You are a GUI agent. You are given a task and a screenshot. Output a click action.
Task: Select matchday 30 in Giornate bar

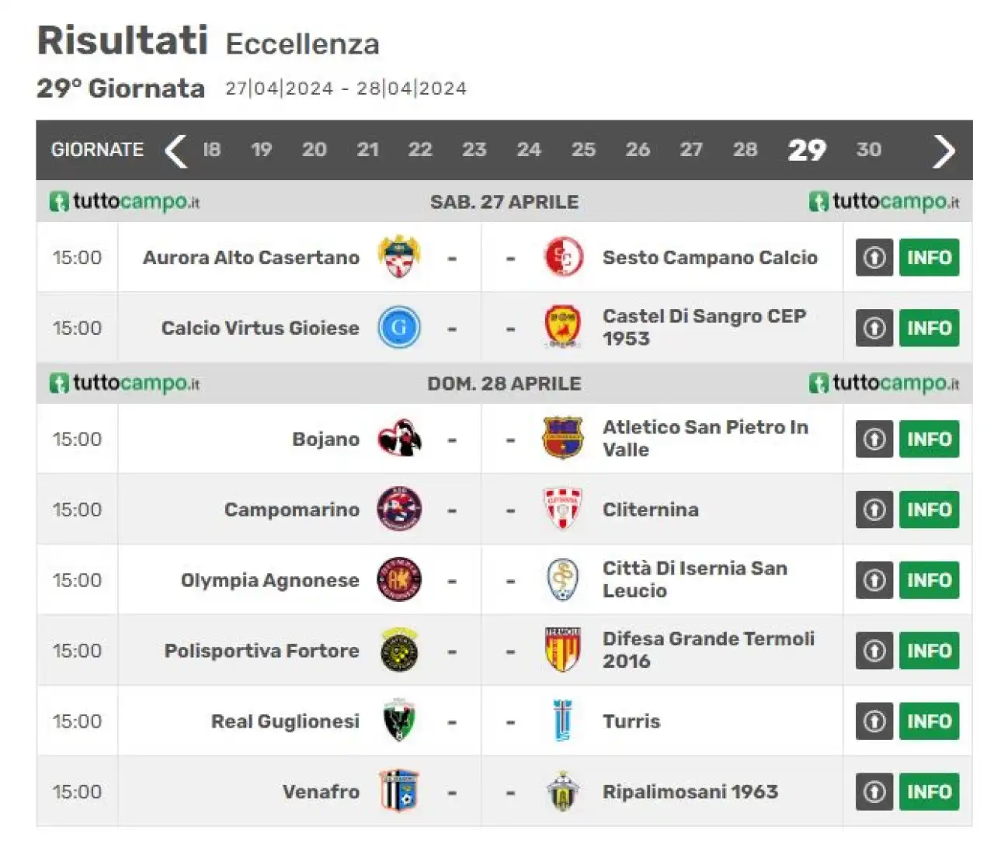coord(868,150)
